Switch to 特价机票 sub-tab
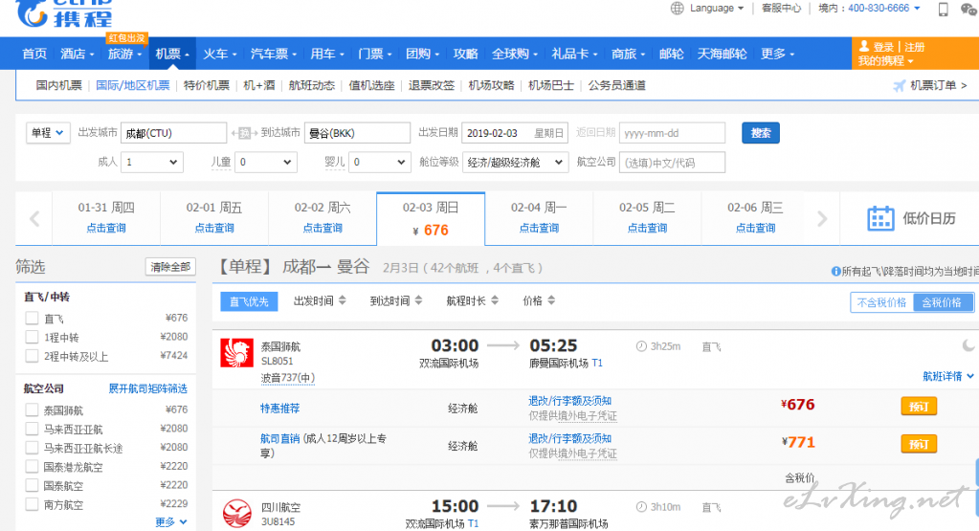Viewport: 979px width, 531px height. click(x=206, y=85)
